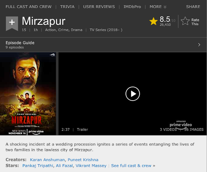Click the Action genre link
Viewport: 207px width, 172px height.
[x=51, y=30]
